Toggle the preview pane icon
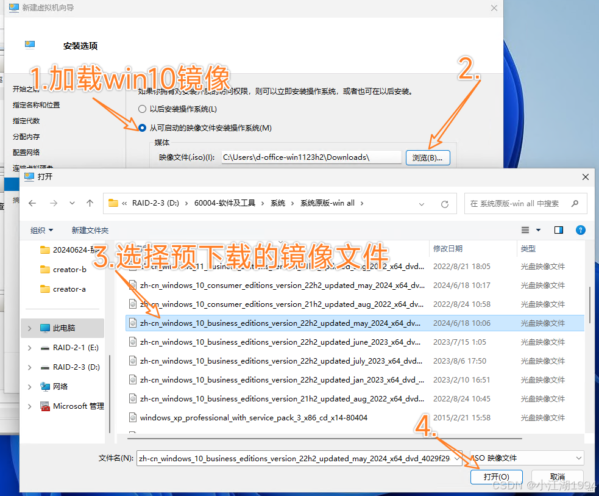The image size is (599, 496). pyautogui.click(x=559, y=230)
